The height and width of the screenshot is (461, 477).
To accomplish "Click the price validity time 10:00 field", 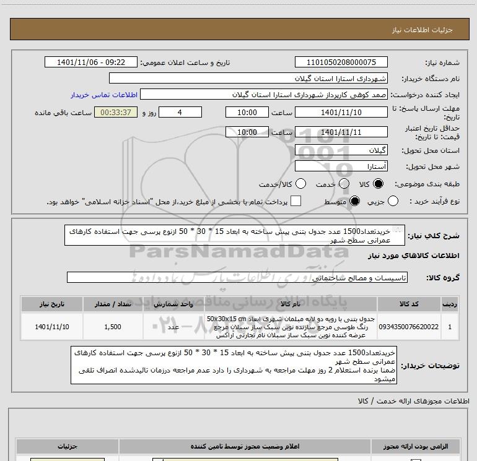I will 247,132.
